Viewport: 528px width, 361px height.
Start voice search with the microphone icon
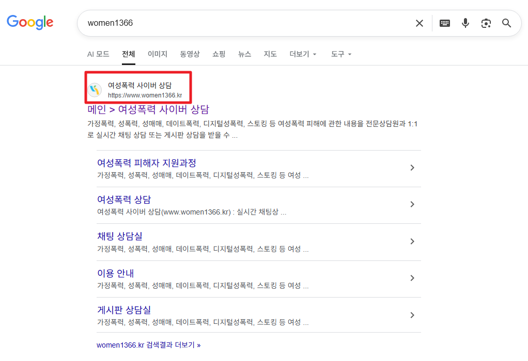tap(465, 23)
